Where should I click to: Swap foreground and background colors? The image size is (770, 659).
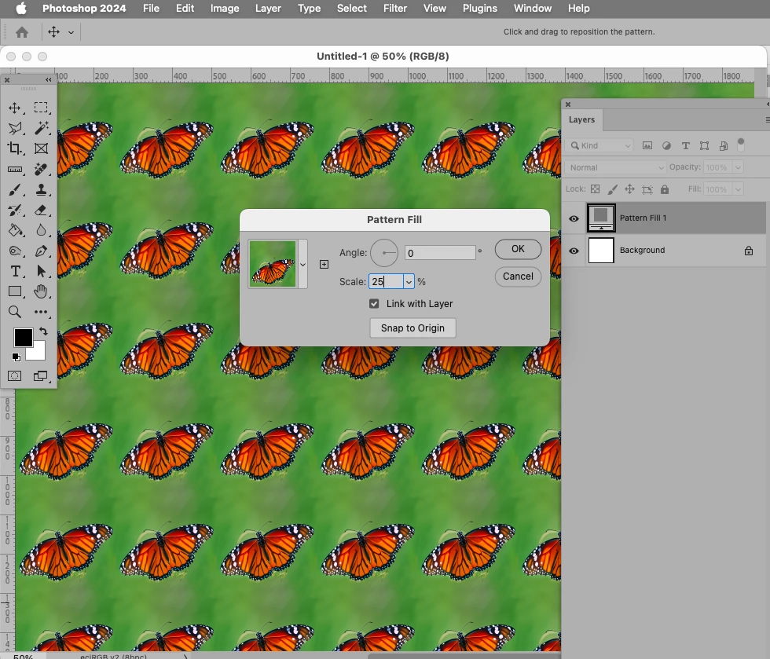pos(43,331)
